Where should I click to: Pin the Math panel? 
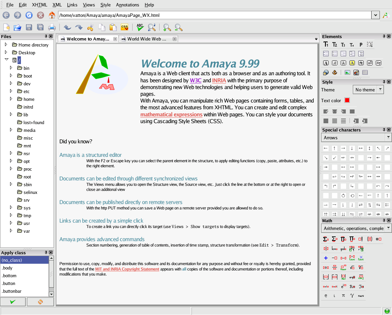384,221
